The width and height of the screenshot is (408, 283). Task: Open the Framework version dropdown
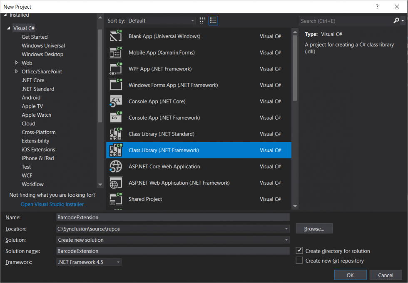[x=89, y=262]
